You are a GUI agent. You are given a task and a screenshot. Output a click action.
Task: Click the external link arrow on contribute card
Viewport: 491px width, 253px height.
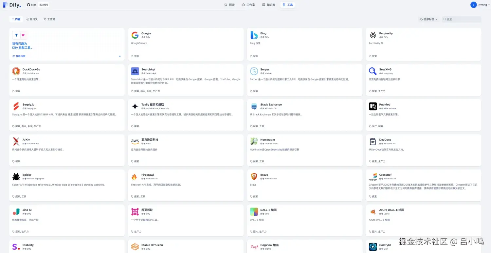click(120, 56)
